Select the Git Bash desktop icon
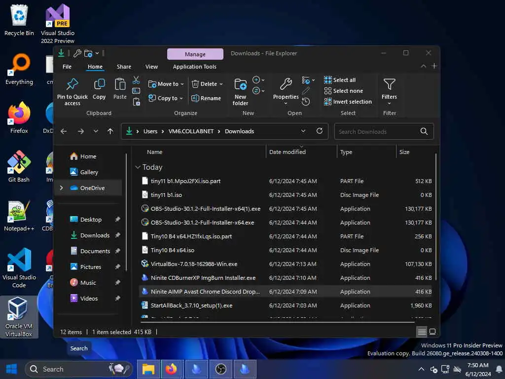Viewport: 505px width, 379px height. 19,166
